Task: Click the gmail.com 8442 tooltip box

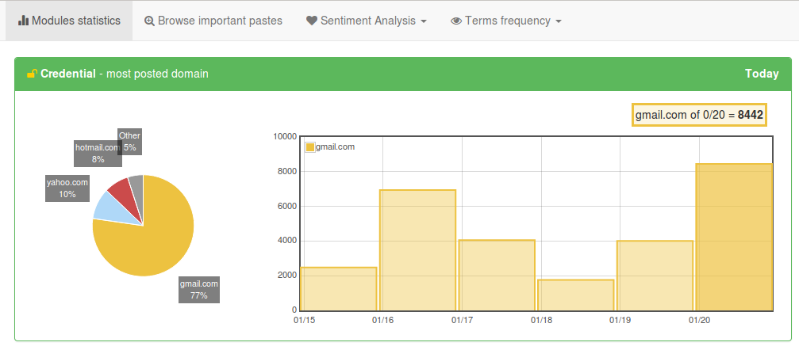Action: coord(699,115)
